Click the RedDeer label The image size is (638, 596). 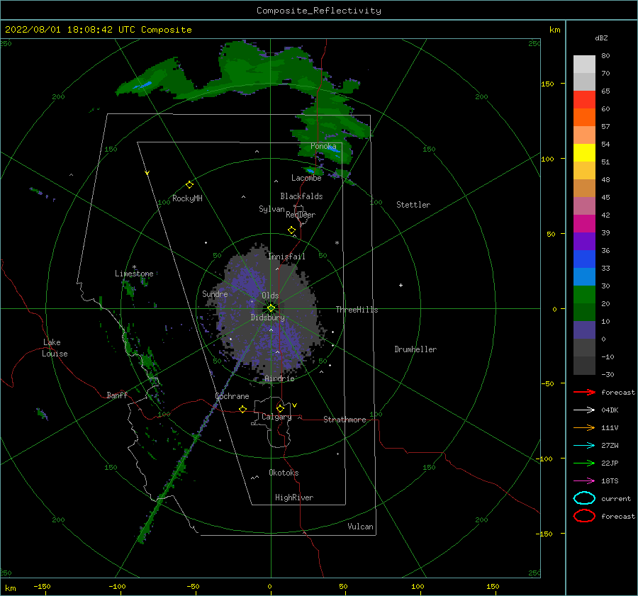click(301, 215)
